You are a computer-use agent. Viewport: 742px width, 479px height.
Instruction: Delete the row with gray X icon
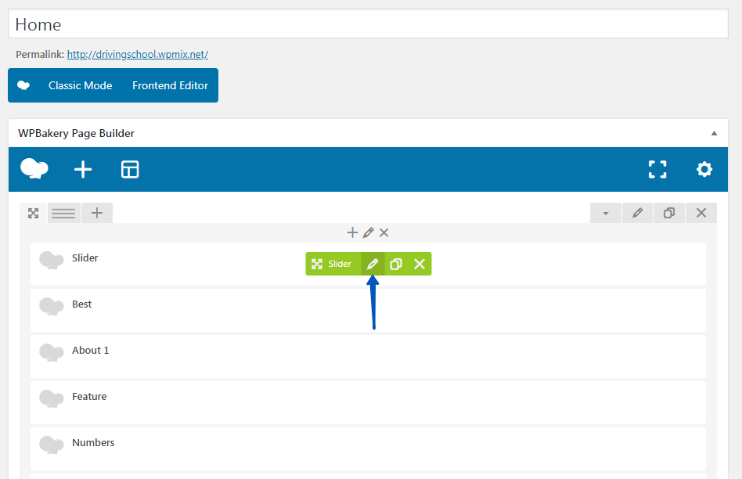701,213
